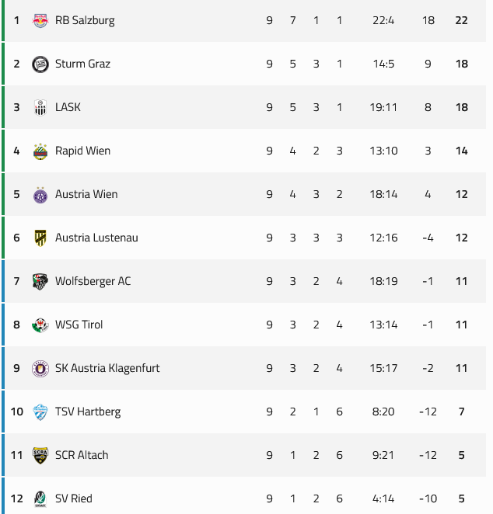Click RB Salzburg's 22 points value
This screenshot has width=493, height=514.
pos(462,20)
